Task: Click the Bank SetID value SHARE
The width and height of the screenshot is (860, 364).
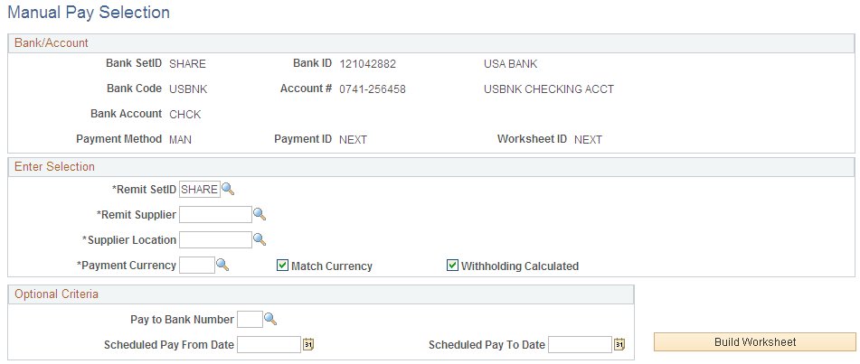Action: [x=187, y=64]
